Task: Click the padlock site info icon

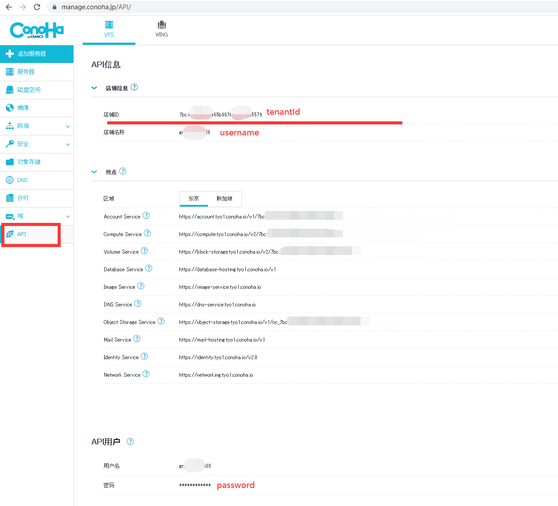Action: pos(55,7)
